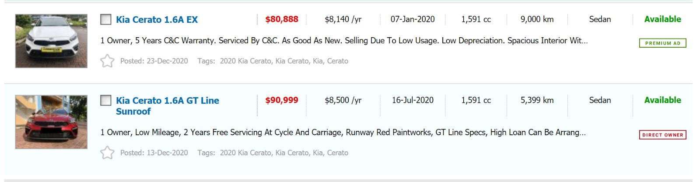
Task: Click the $8,140 /yr depreciation value
Action: pyautogui.click(x=343, y=19)
